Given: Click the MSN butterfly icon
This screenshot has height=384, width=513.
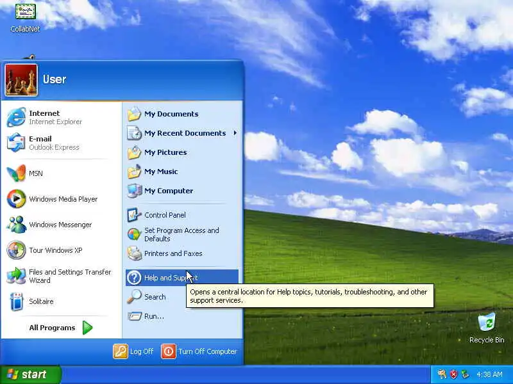Looking at the screenshot, I should point(16,173).
